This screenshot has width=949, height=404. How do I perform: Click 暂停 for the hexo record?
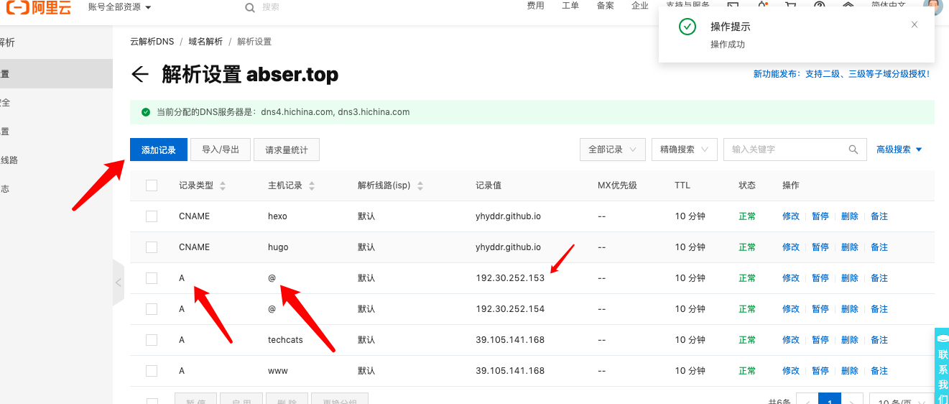click(x=820, y=216)
